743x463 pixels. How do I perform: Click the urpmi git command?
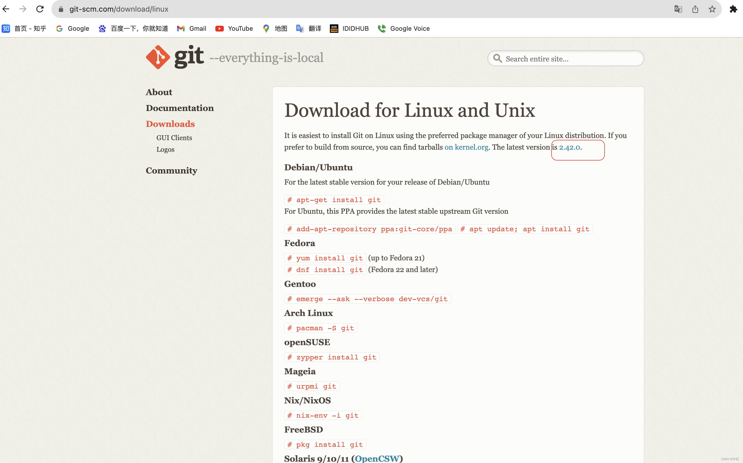point(312,386)
